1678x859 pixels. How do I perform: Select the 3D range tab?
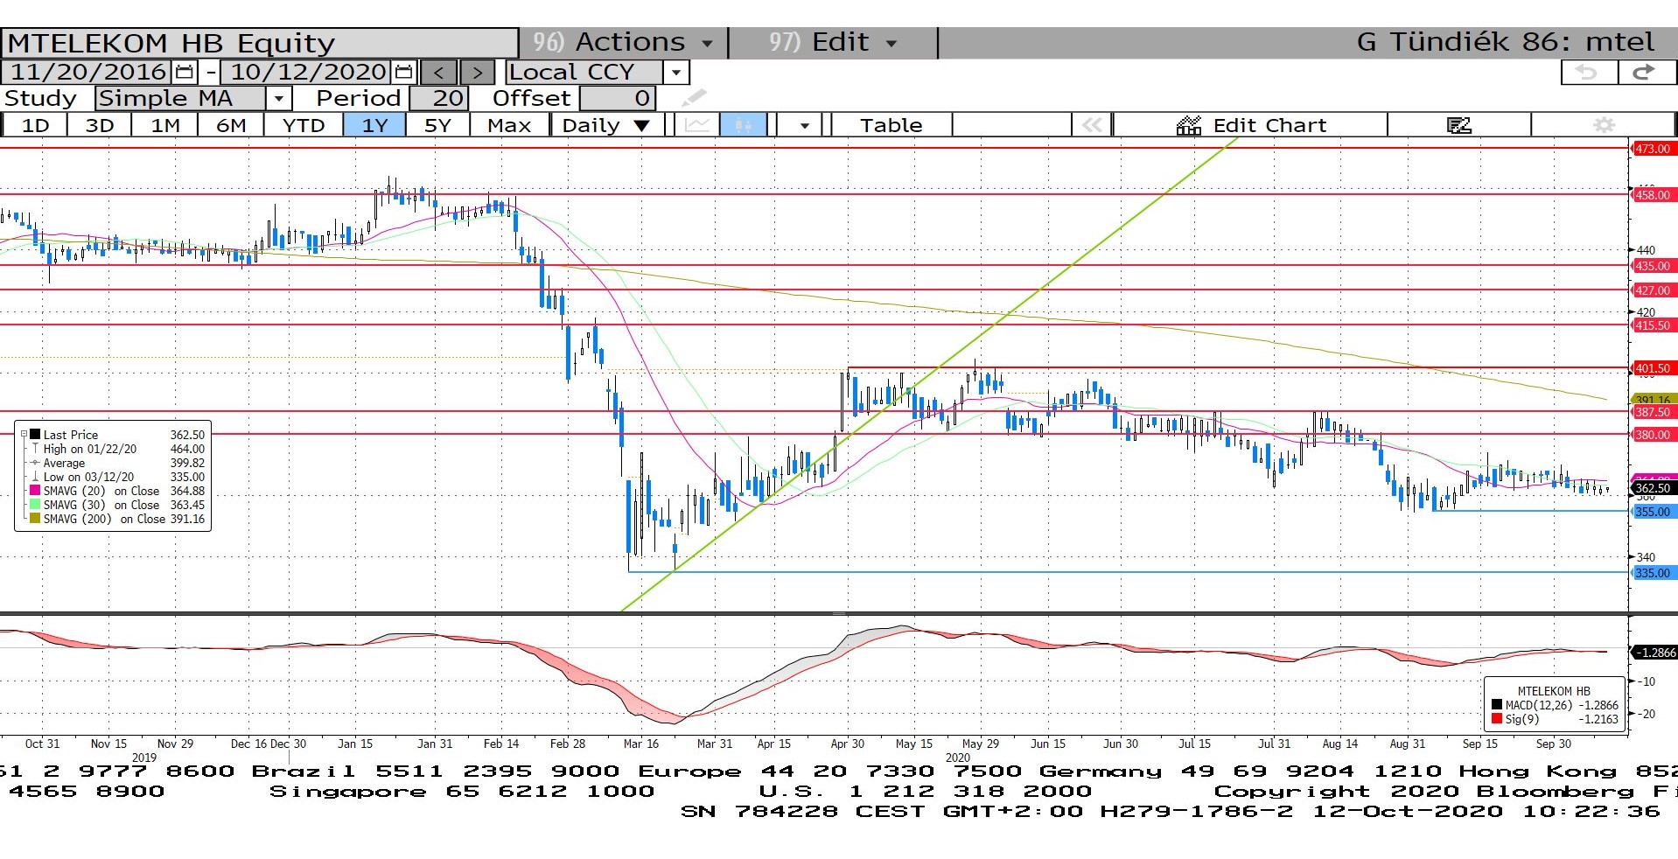[x=100, y=125]
